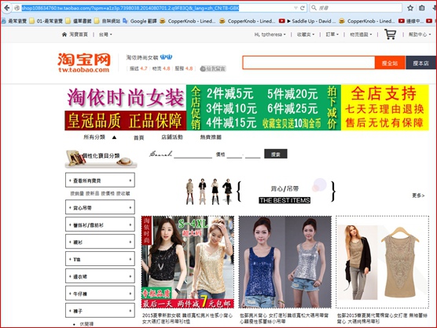
Task: Open the 台灣 region dropdown
Action: 105,35
